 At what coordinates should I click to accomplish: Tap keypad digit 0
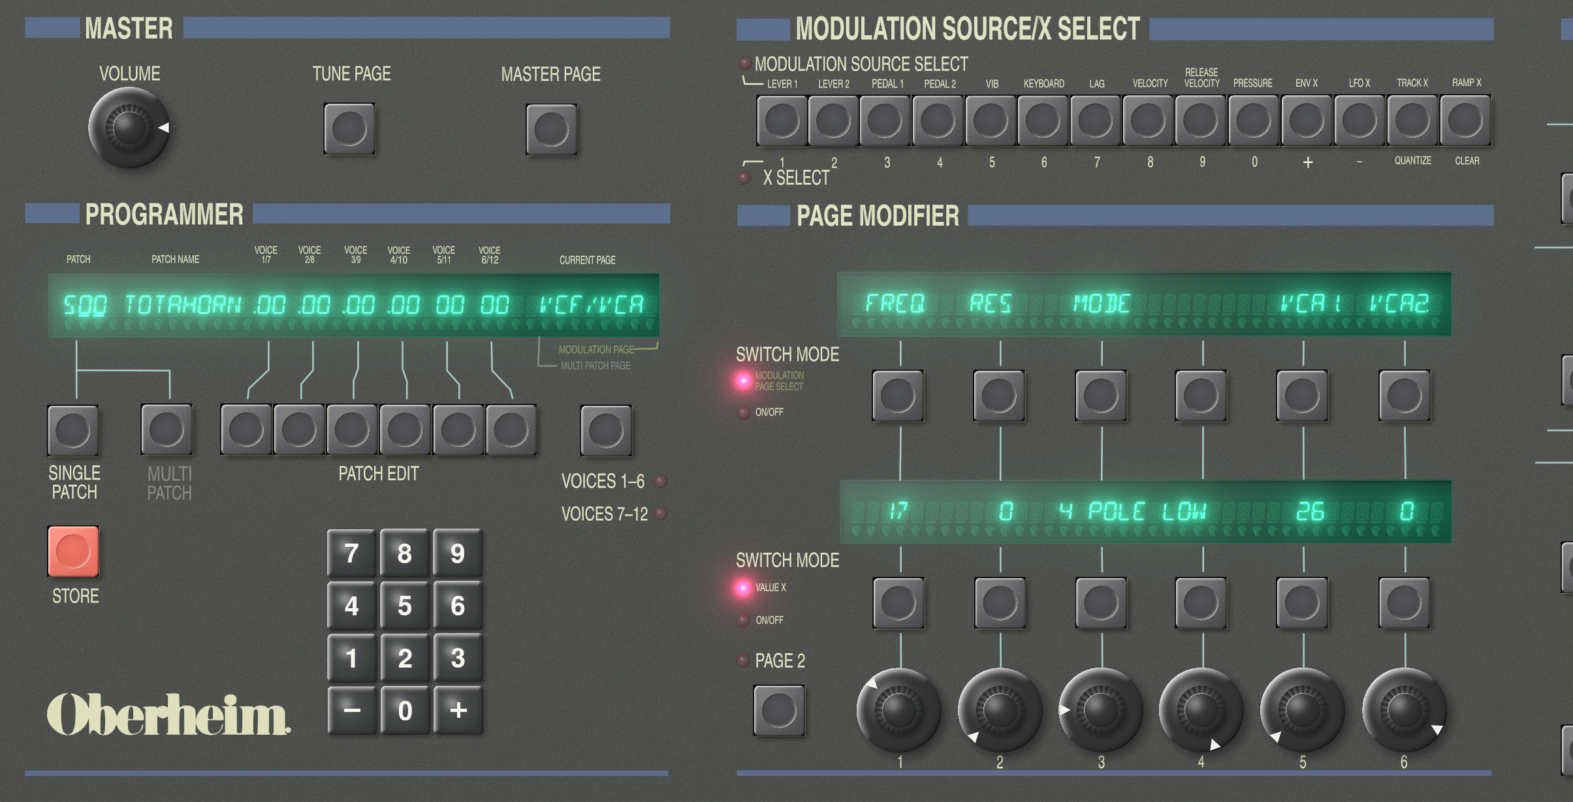point(405,710)
